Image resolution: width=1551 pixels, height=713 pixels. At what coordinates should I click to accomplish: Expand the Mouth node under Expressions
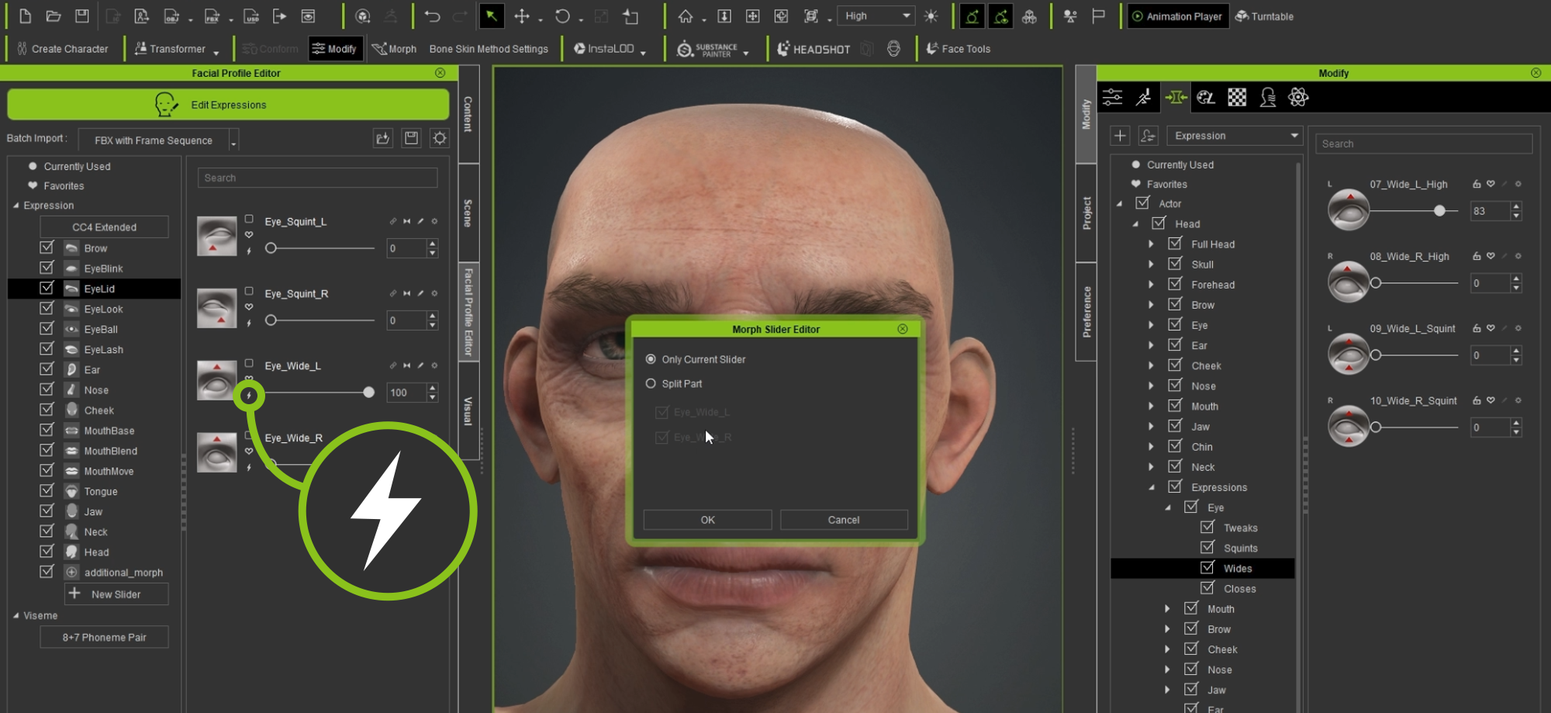click(1167, 609)
